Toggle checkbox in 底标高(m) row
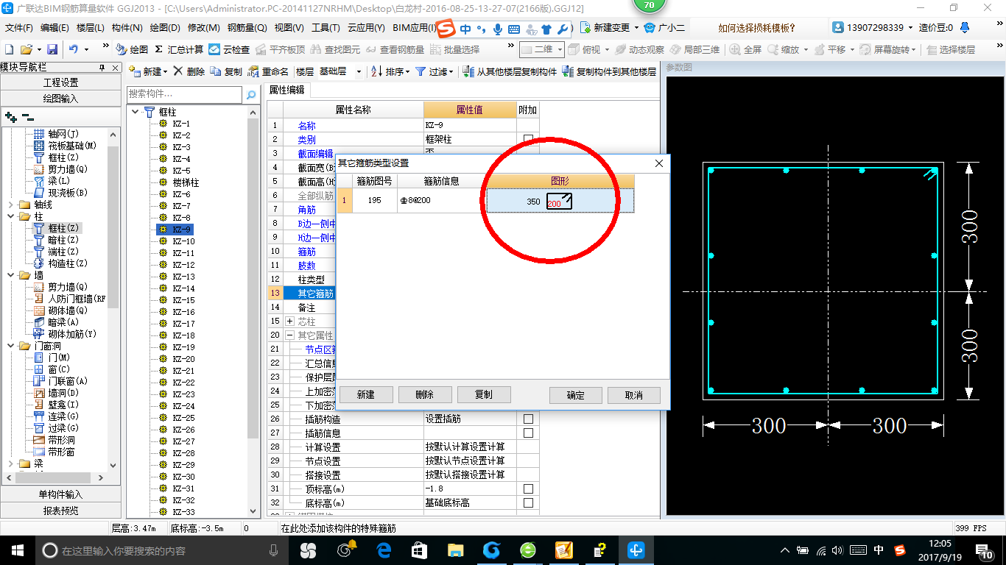This screenshot has width=1006, height=565. click(x=528, y=502)
